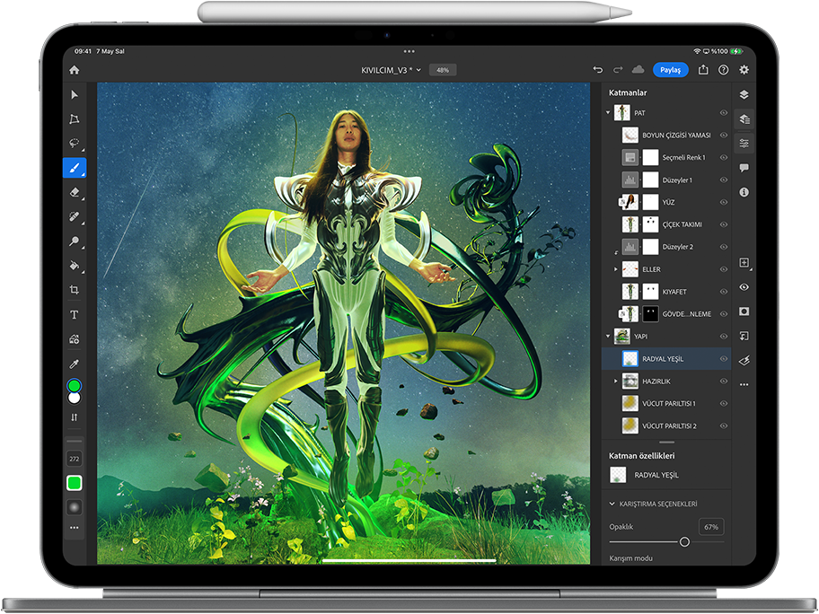Screen dimensions: 819x614
Task: Toggle visibility of the YÜZ layer
Action: click(724, 202)
